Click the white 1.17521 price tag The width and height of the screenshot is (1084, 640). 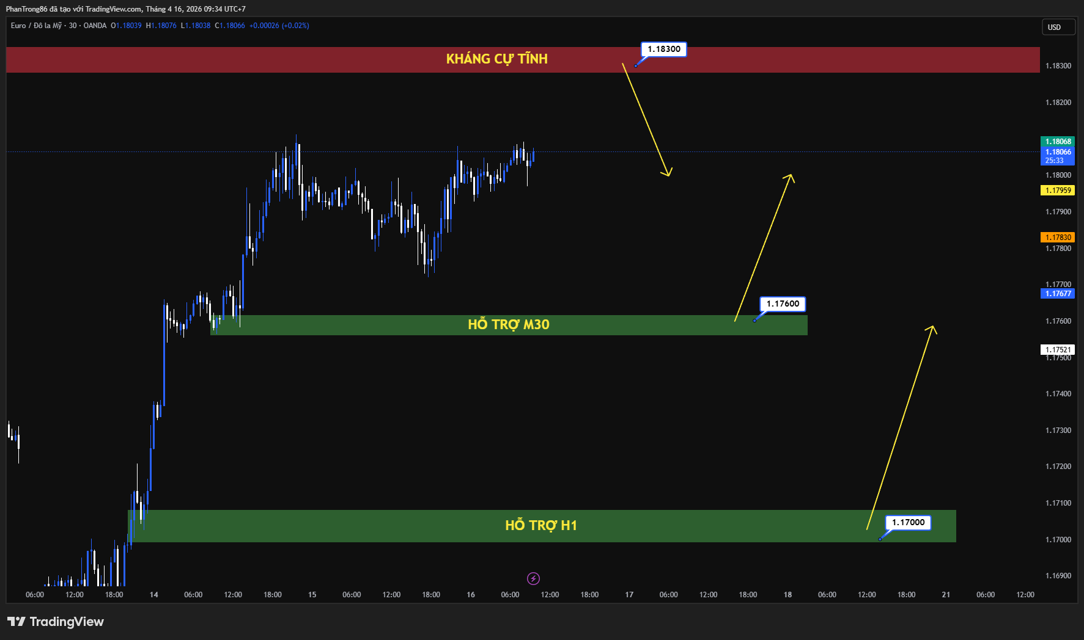1058,350
